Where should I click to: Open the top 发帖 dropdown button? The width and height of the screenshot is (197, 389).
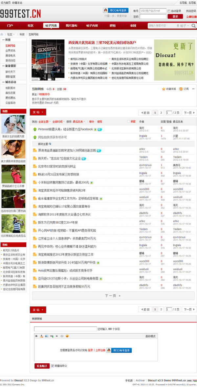click(x=38, y=112)
